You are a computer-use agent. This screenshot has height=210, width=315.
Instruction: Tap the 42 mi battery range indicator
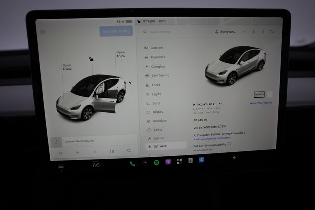[x=124, y=21]
